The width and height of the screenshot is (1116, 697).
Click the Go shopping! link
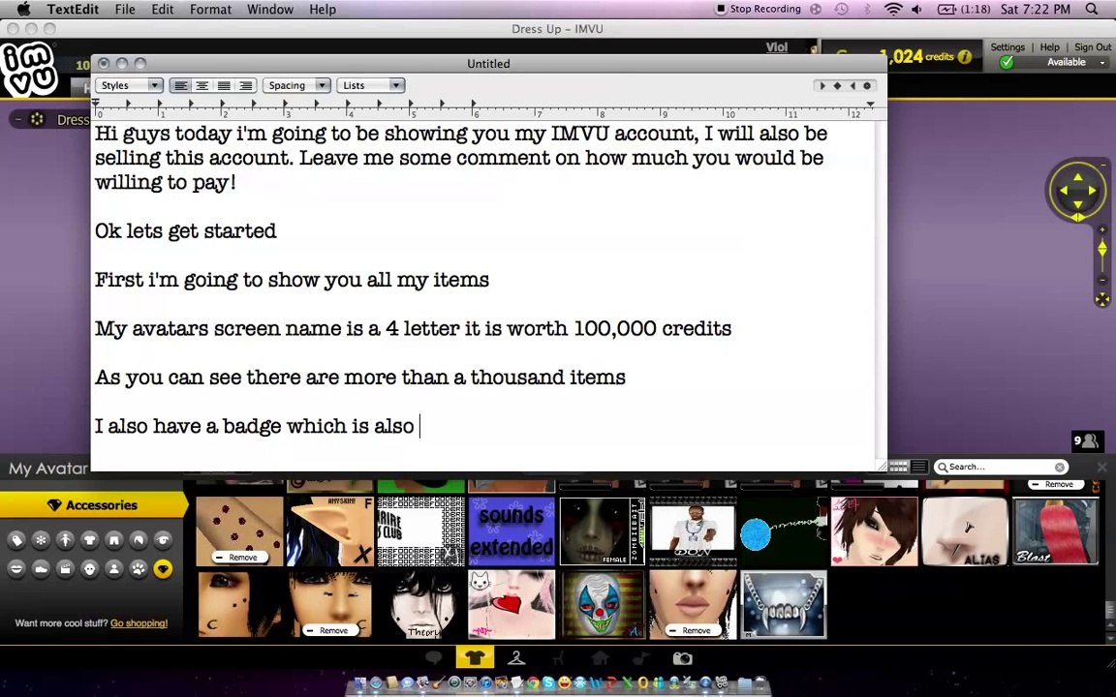[x=139, y=623]
